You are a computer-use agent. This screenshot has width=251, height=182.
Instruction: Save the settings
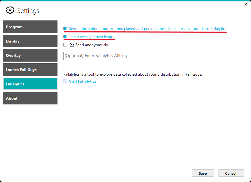click(203, 173)
